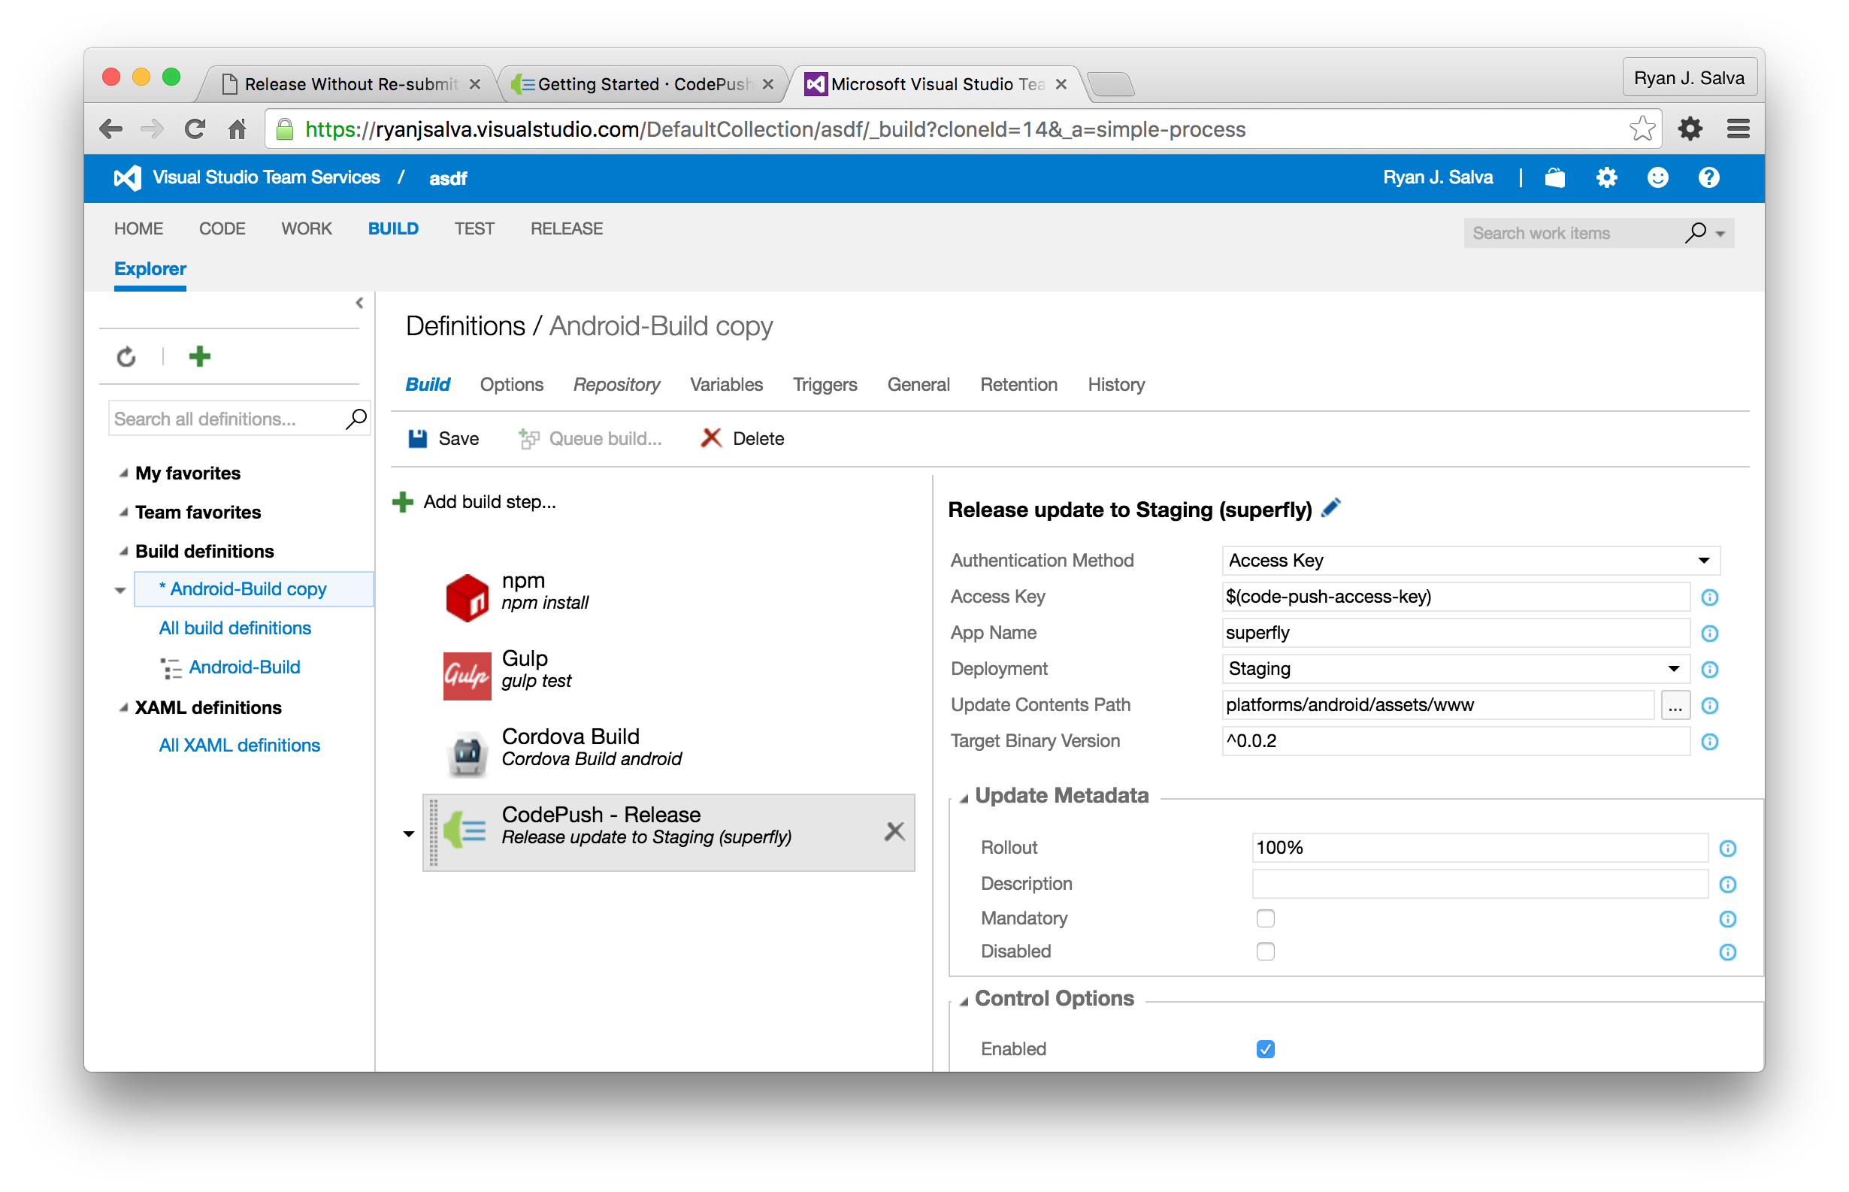Open the Android-Build definition
The image size is (1849, 1192).
tap(244, 667)
